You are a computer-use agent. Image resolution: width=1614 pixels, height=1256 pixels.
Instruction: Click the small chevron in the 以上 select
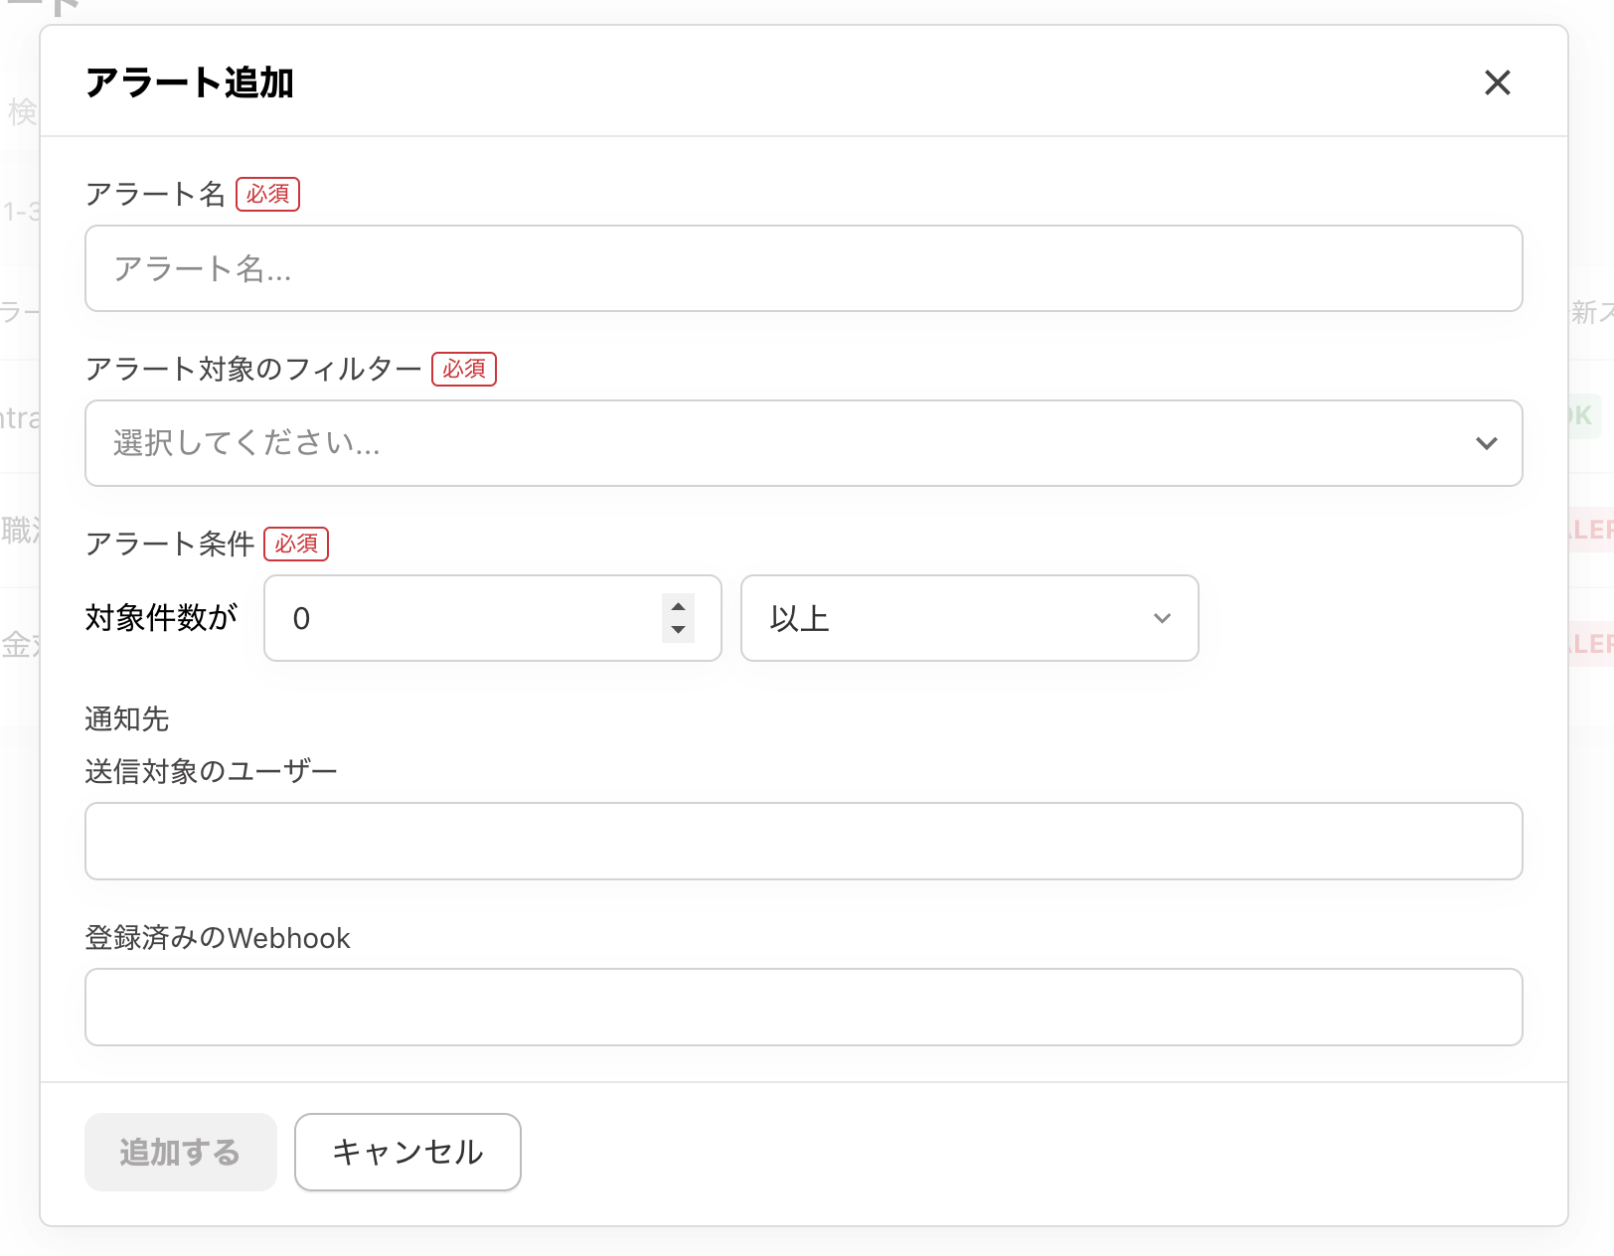pos(1162,618)
